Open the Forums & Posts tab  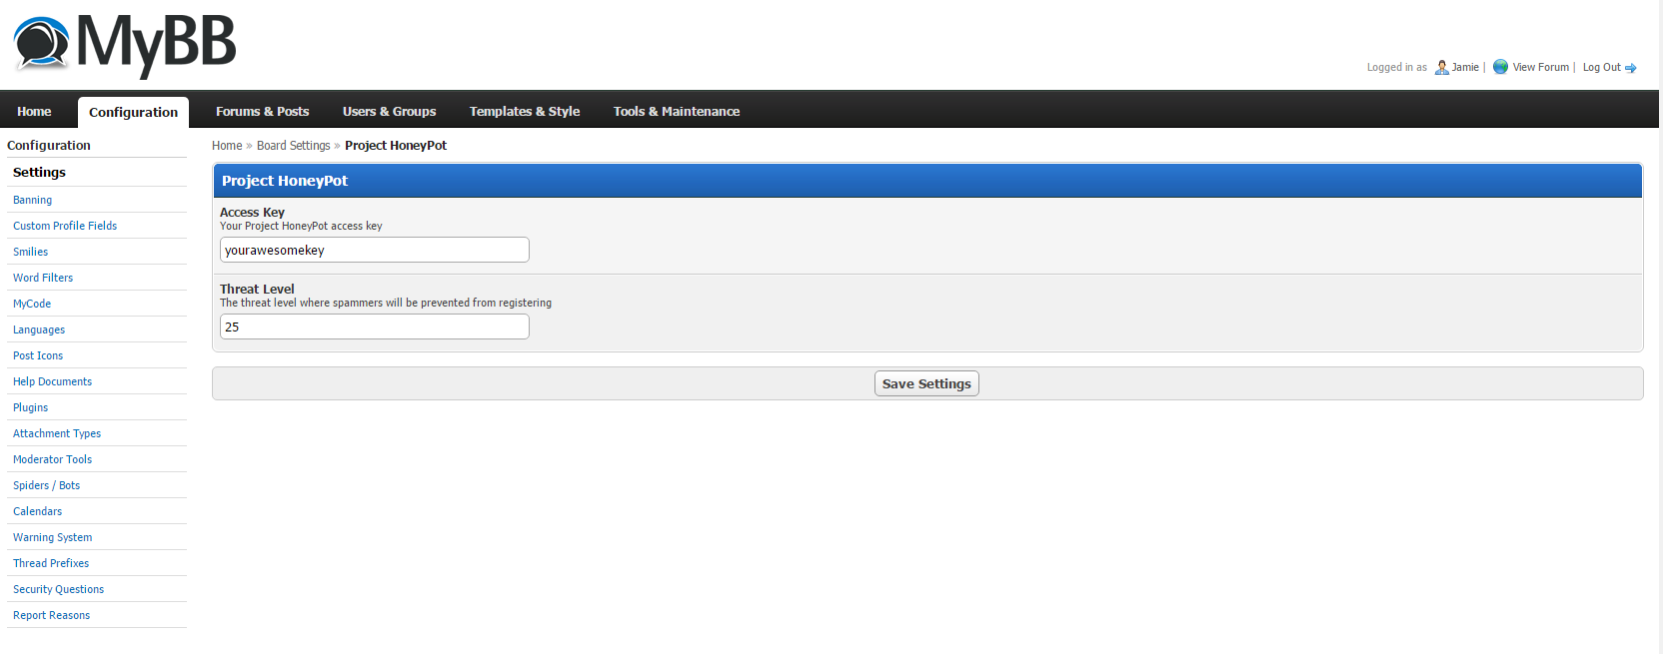tap(262, 112)
